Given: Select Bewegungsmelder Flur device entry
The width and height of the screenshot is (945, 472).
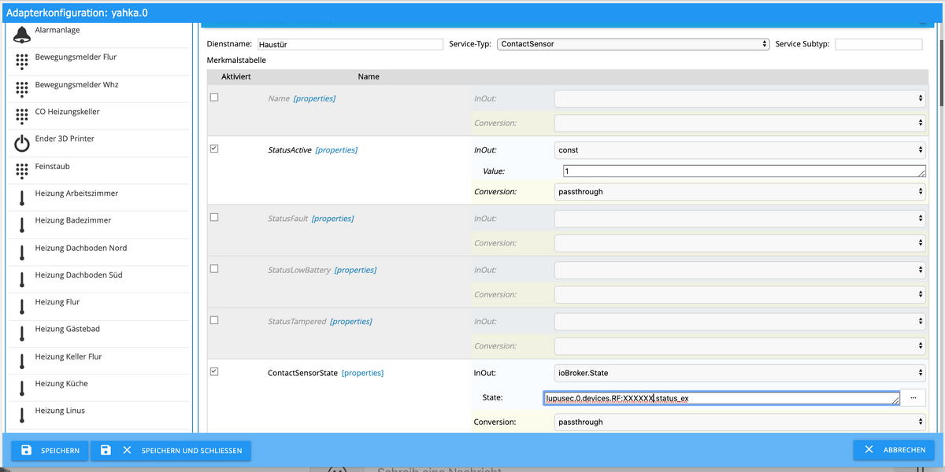Looking at the screenshot, I should 100,62.
